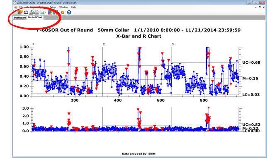Open the gauge dashboard toolbar icon
Screen dimensions: 267x158
(26, 12)
